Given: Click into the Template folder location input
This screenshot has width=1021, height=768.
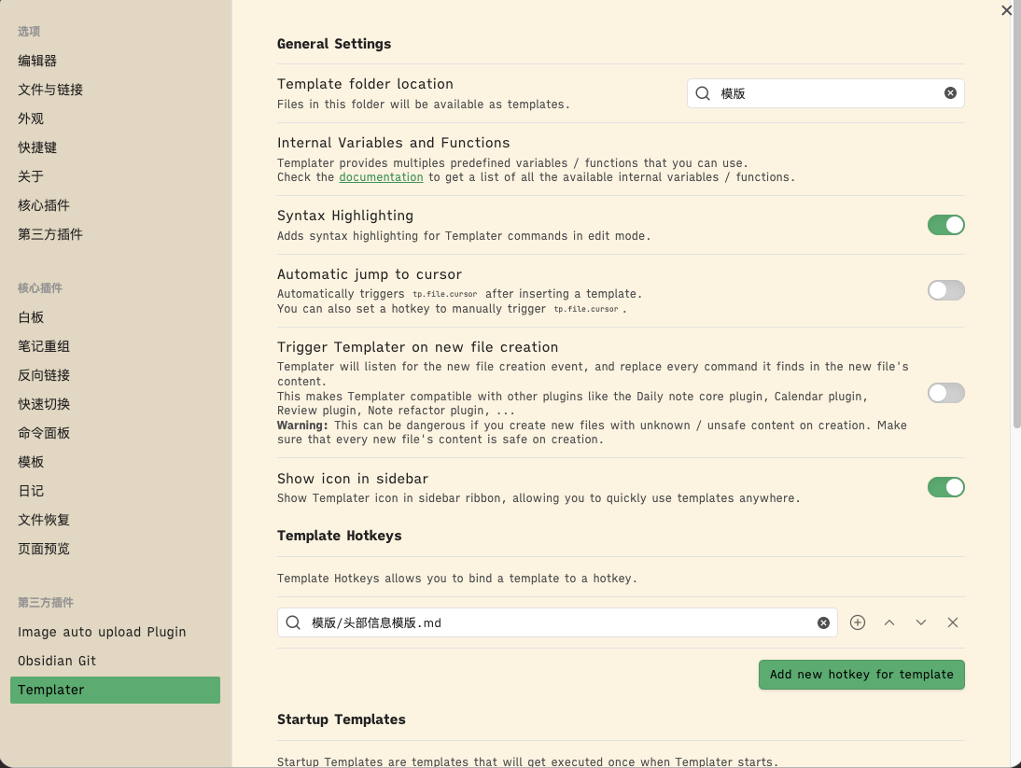Looking at the screenshot, I should (826, 93).
